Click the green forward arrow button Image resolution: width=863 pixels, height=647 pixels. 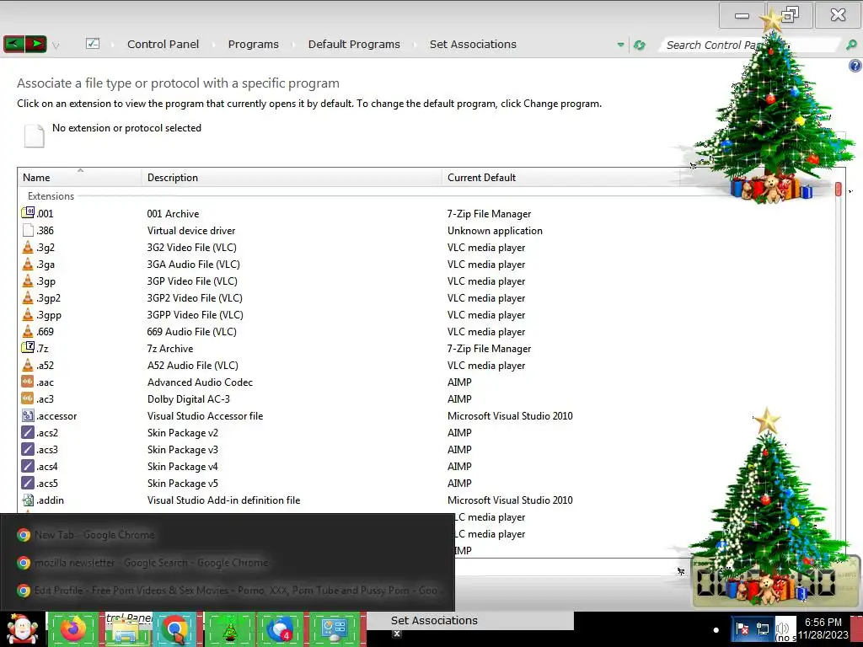[35, 44]
